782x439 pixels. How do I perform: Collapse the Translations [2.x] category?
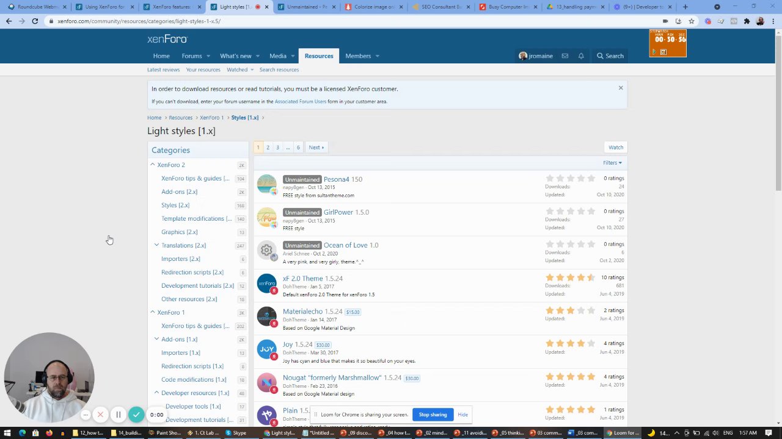(156, 245)
